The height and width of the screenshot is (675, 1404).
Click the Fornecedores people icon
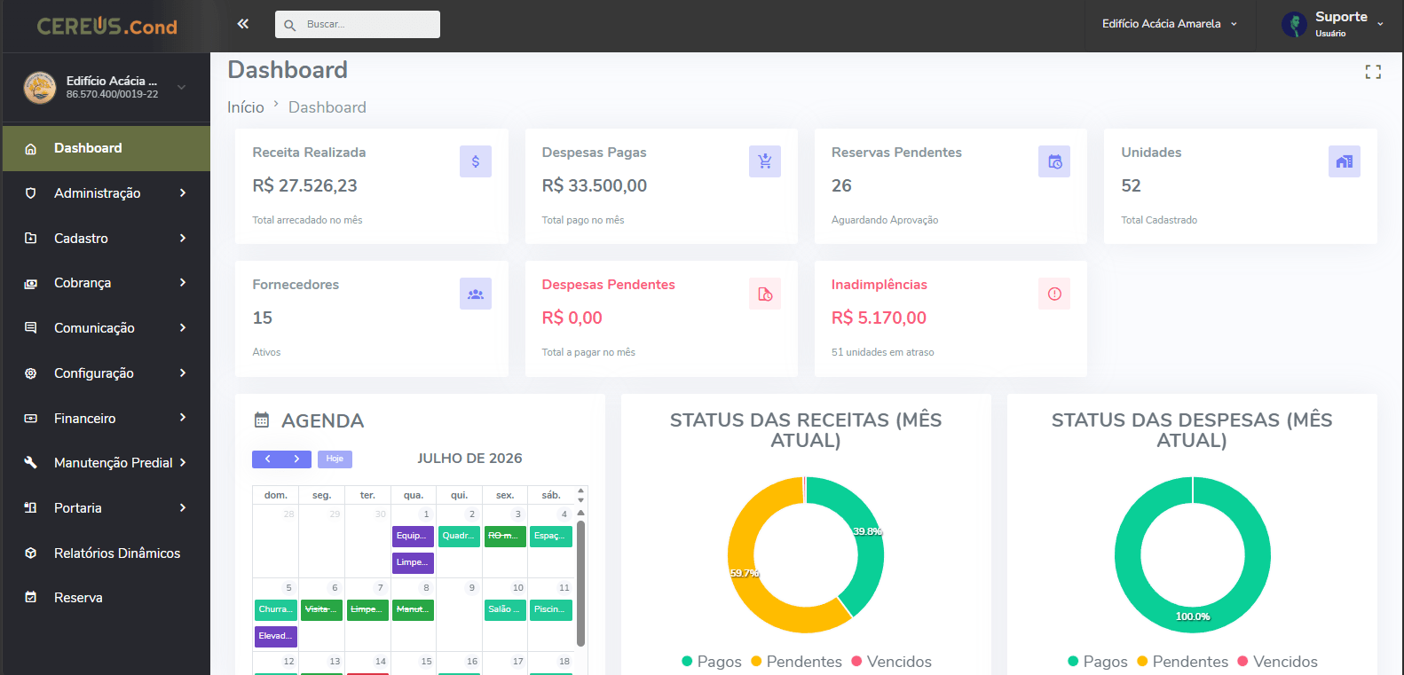pos(476,294)
